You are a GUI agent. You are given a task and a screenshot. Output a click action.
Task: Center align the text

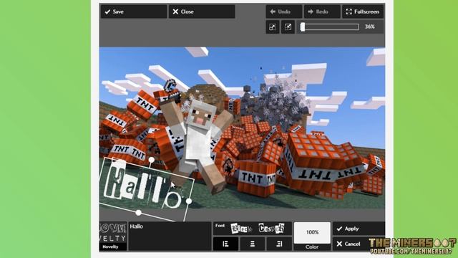(x=253, y=244)
